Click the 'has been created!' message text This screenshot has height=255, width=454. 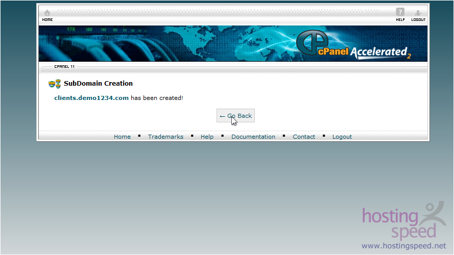click(x=157, y=98)
